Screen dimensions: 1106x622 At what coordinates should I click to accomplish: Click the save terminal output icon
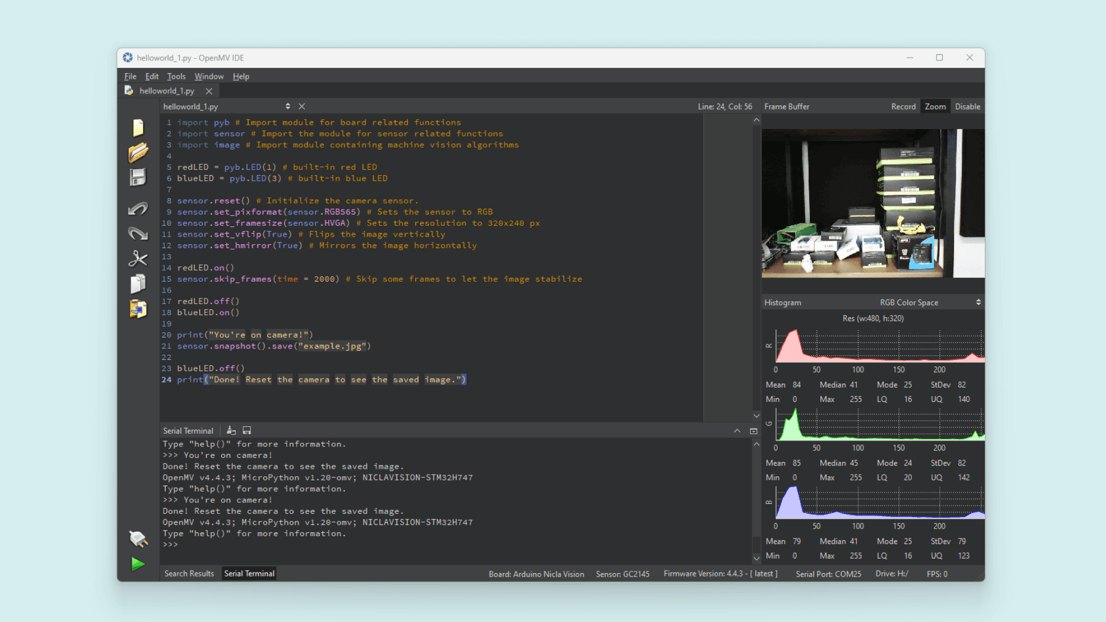pyautogui.click(x=247, y=431)
